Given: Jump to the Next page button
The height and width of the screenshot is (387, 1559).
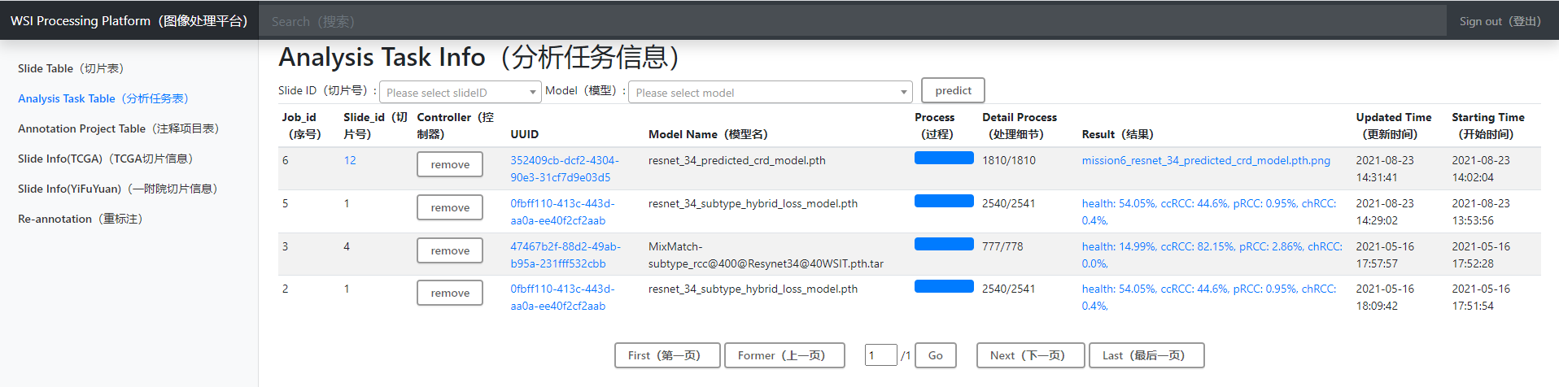Looking at the screenshot, I should click(1031, 355).
